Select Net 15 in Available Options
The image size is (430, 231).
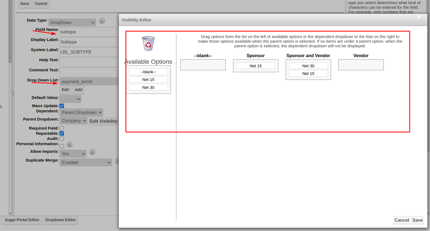(x=148, y=80)
